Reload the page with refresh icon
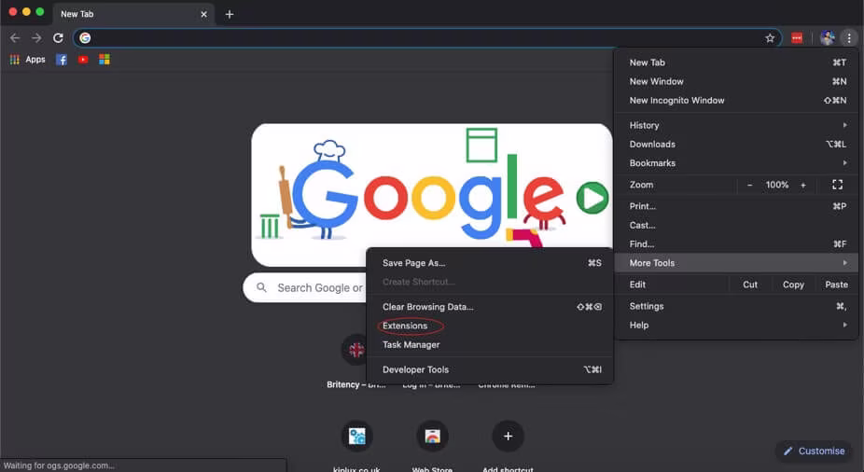This screenshot has height=472, width=864. pos(58,38)
